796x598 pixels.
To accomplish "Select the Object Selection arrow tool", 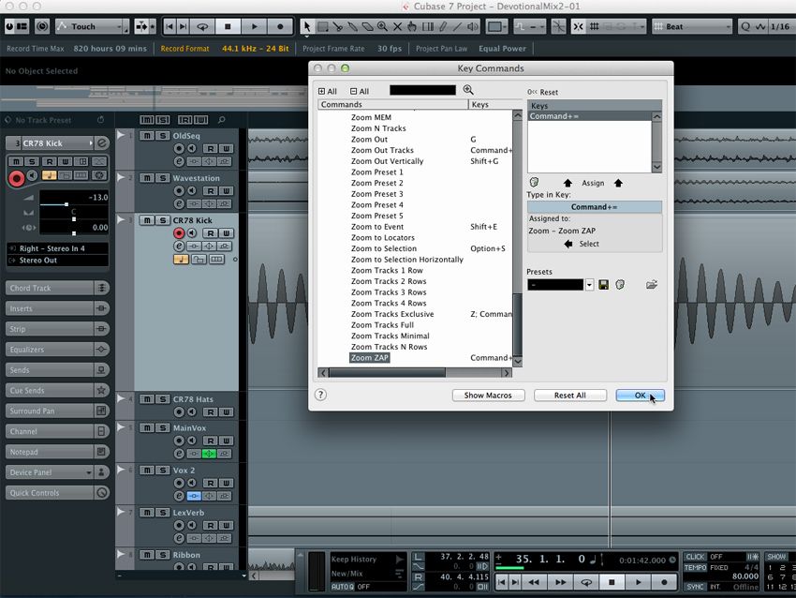I will tap(307, 25).
